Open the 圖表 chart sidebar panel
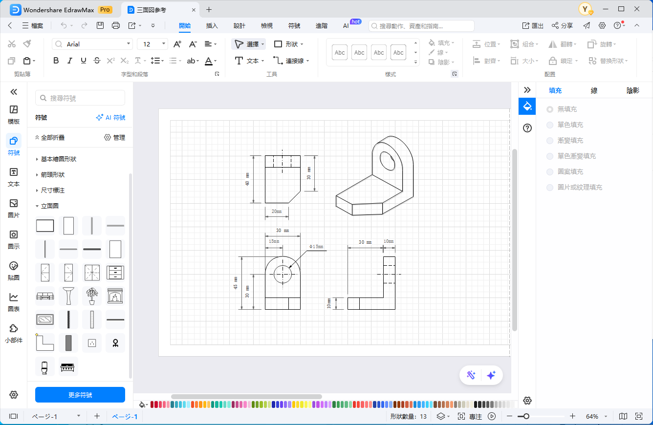Screen dimensions: 653x425 click(x=14, y=301)
